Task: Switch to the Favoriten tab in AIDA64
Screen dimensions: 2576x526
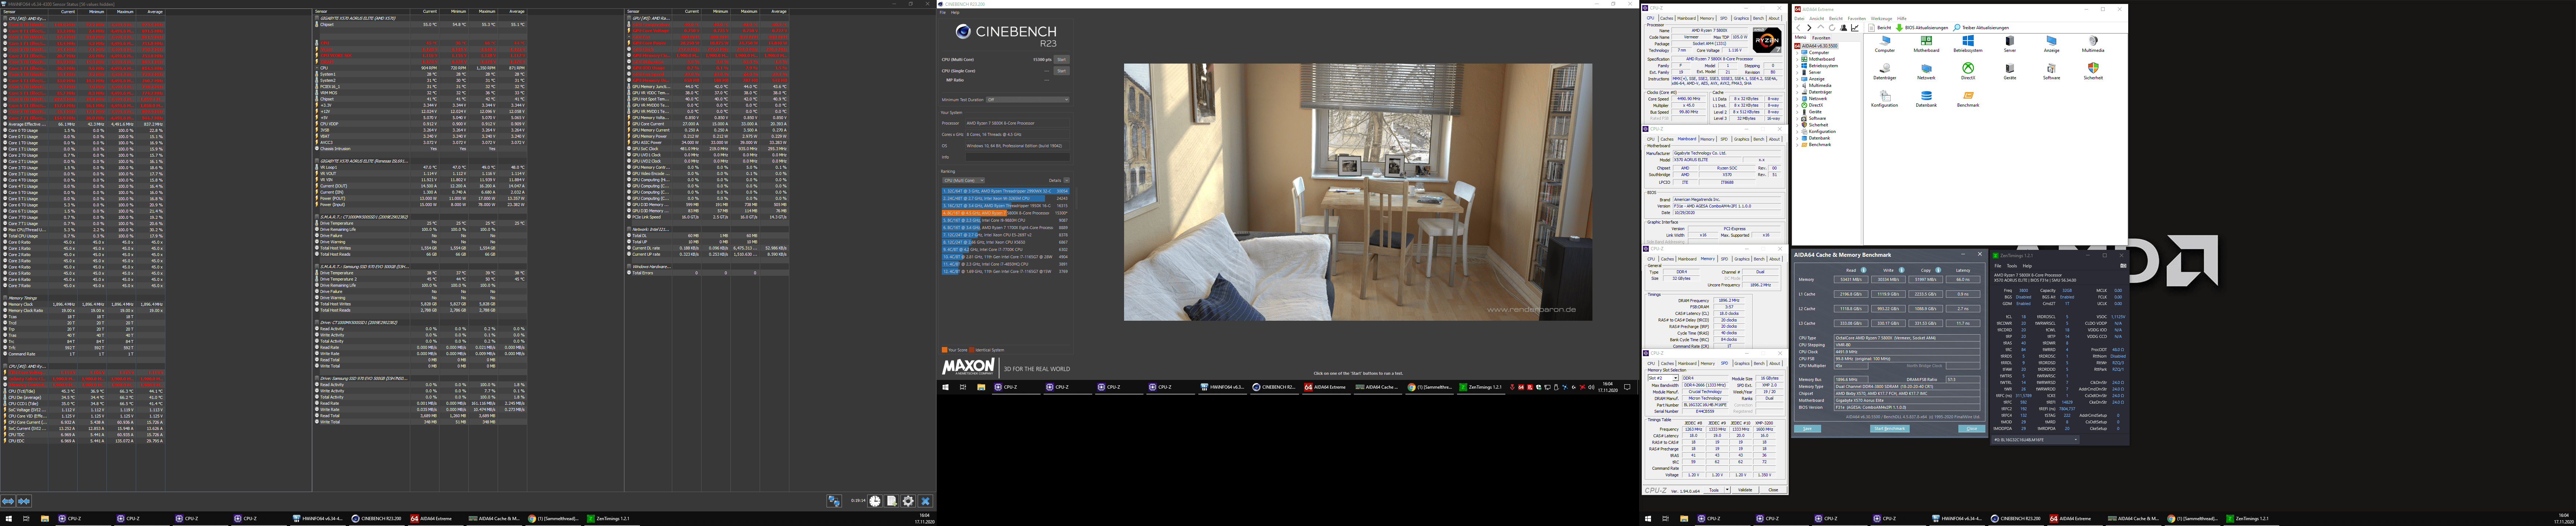Action: pos(1822,38)
